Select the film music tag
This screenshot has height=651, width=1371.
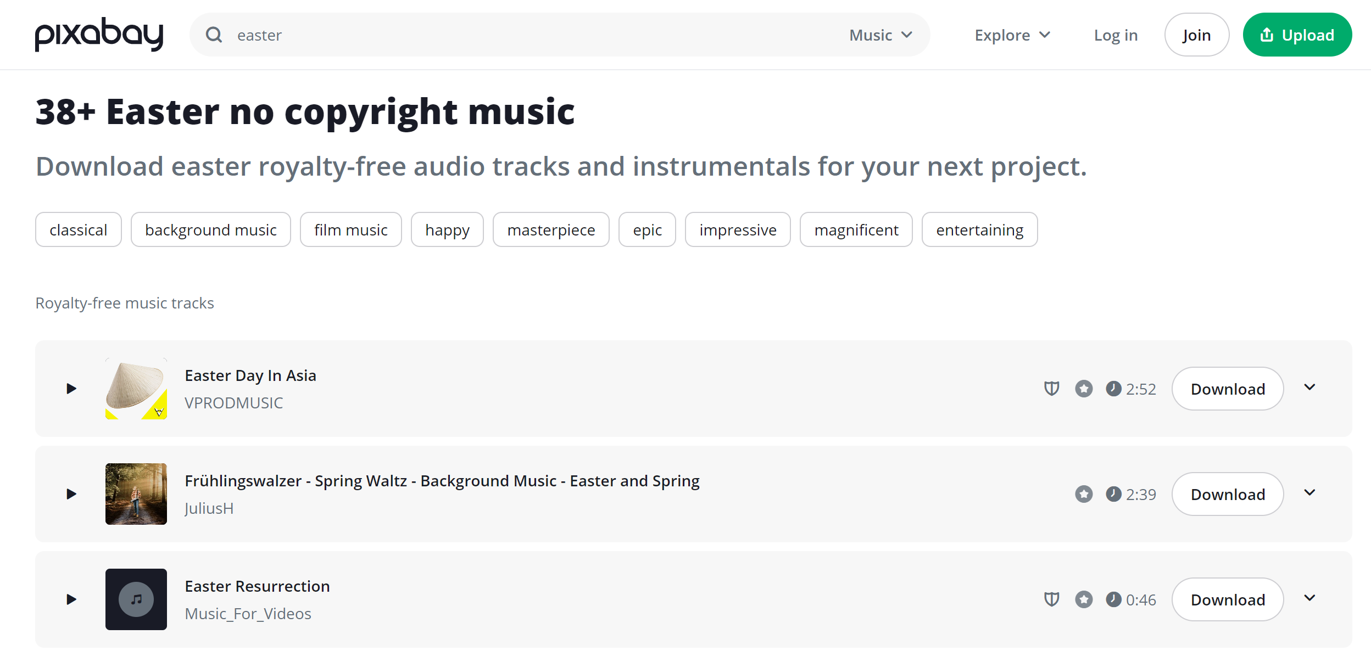click(351, 229)
